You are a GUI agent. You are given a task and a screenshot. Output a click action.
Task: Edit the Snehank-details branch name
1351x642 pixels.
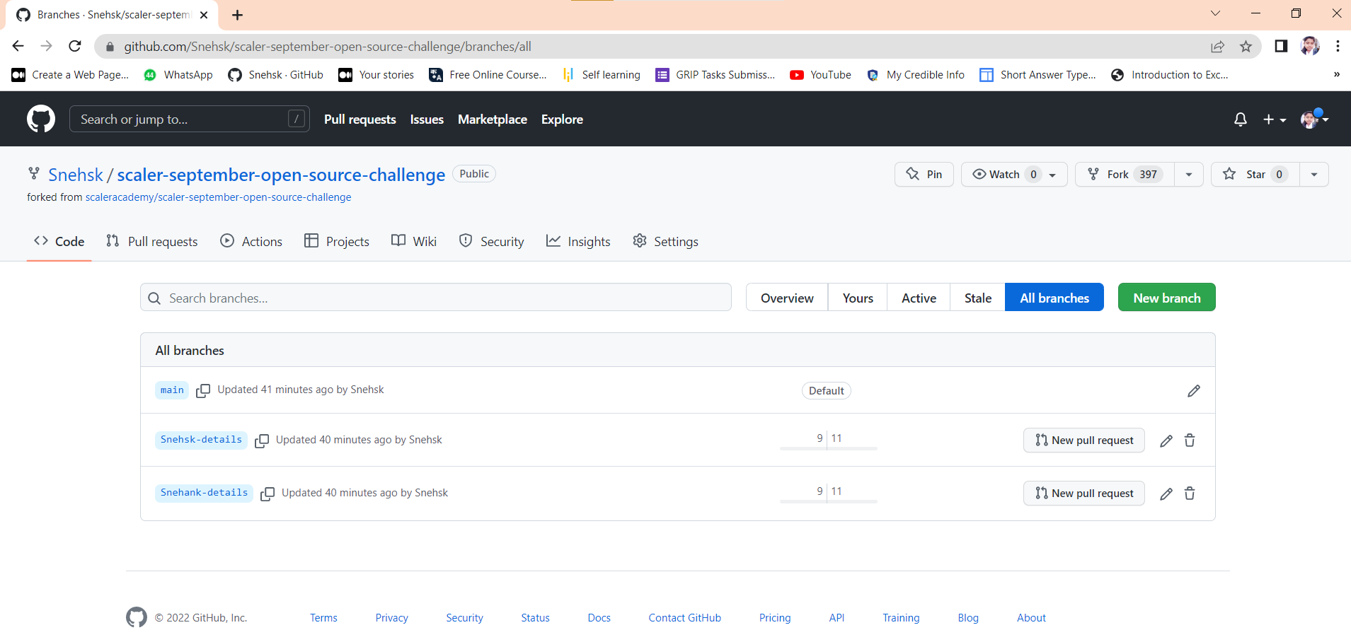tap(1166, 493)
